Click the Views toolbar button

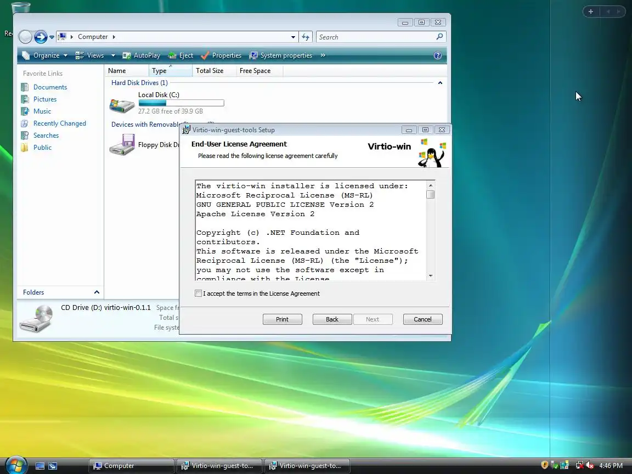point(90,55)
